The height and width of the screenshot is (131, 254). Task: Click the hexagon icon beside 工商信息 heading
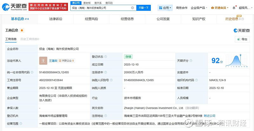[x=22, y=30]
